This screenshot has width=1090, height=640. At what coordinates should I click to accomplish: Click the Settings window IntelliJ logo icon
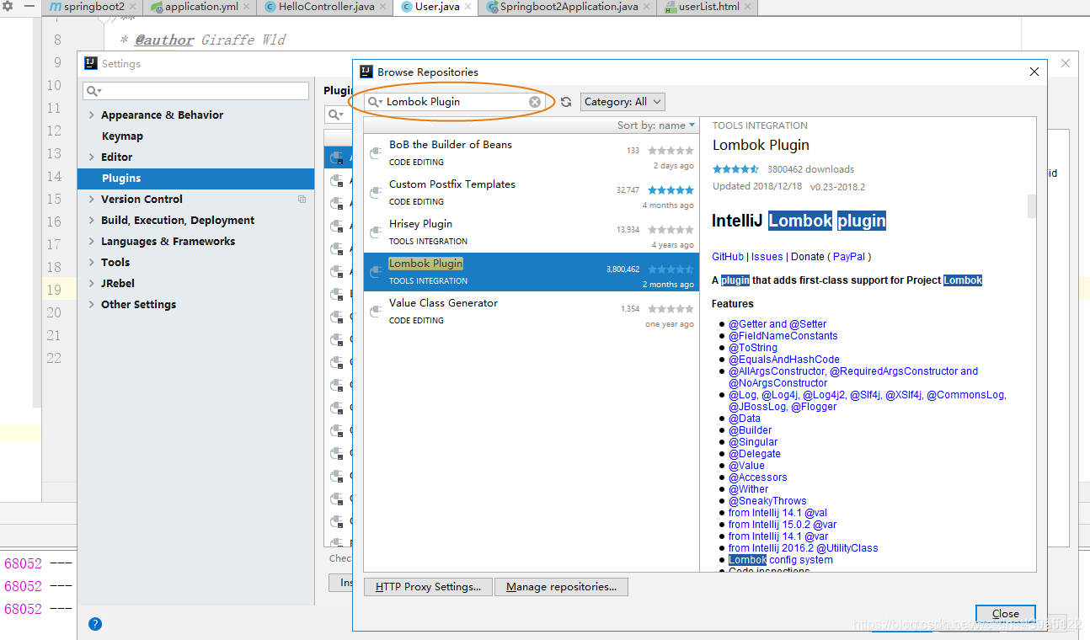[x=91, y=63]
